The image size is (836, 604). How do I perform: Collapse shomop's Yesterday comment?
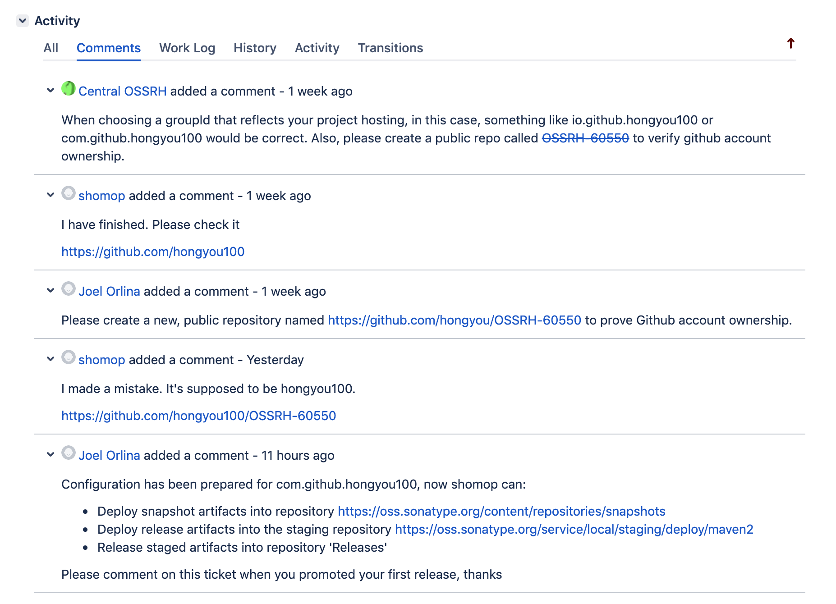click(51, 359)
